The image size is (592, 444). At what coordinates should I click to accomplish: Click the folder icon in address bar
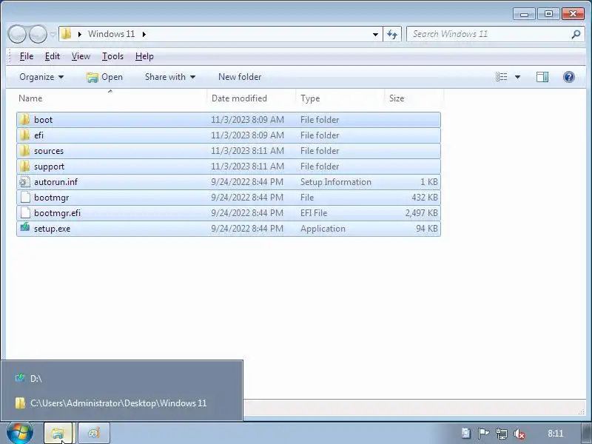point(67,34)
